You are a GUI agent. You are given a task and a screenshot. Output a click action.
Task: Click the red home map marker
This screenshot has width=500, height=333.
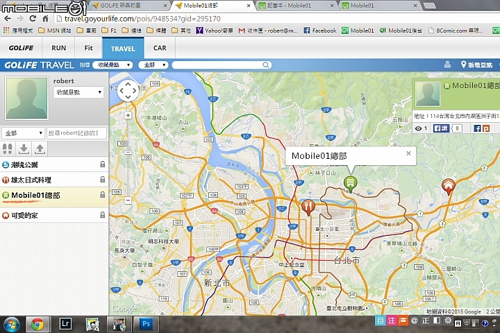click(x=448, y=187)
